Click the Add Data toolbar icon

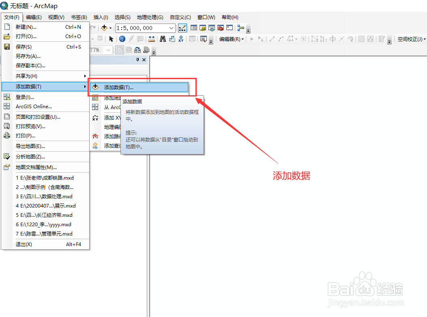104,28
